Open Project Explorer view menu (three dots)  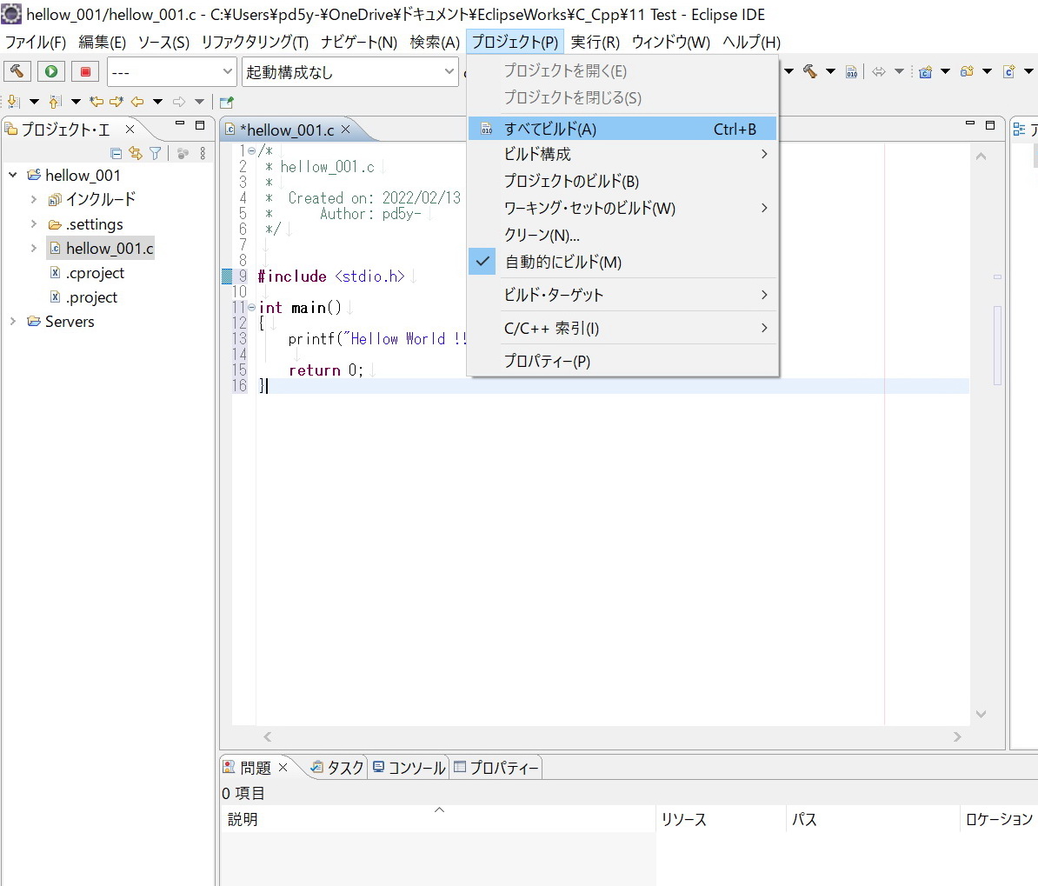(x=203, y=154)
